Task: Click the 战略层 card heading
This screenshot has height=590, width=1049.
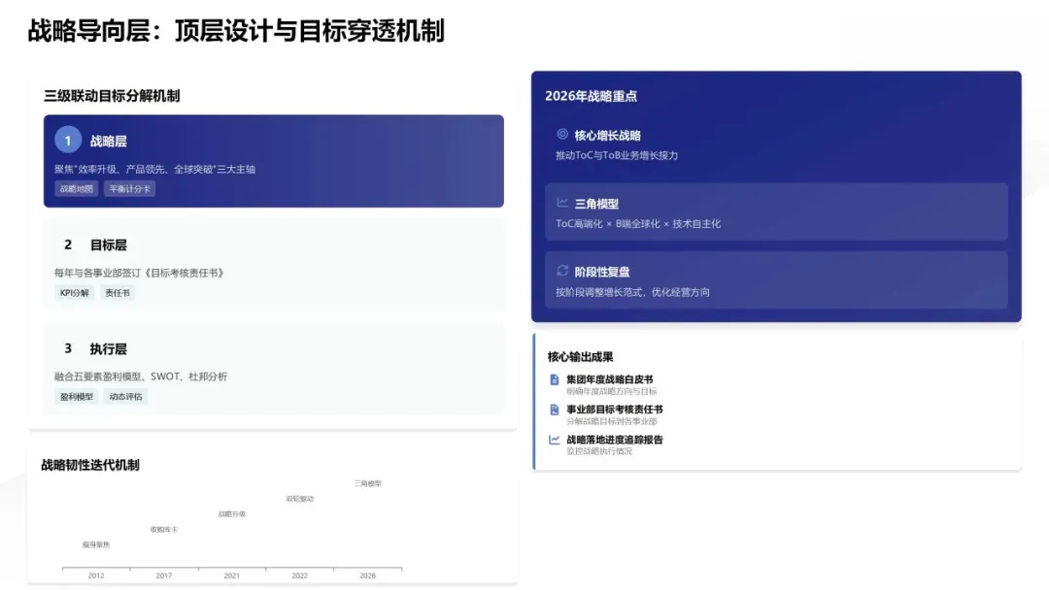Action: click(109, 141)
